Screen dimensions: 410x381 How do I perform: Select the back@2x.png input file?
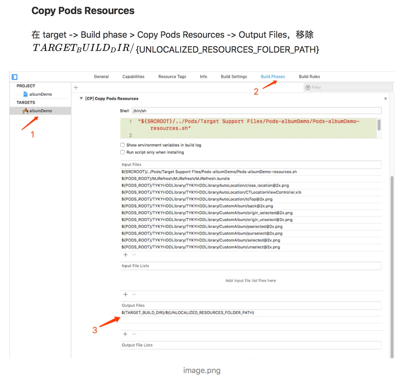(x=251, y=206)
